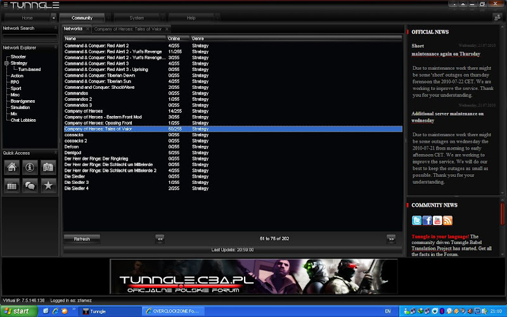
Task: Select Commandos 2 network row
Action: coord(233,99)
